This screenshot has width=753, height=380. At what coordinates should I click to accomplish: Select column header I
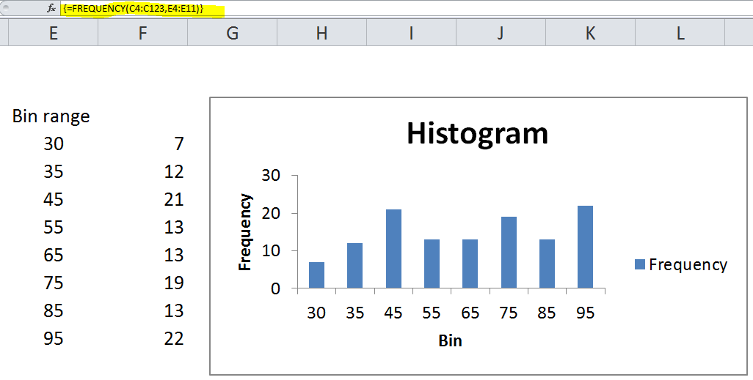point(411,33)
